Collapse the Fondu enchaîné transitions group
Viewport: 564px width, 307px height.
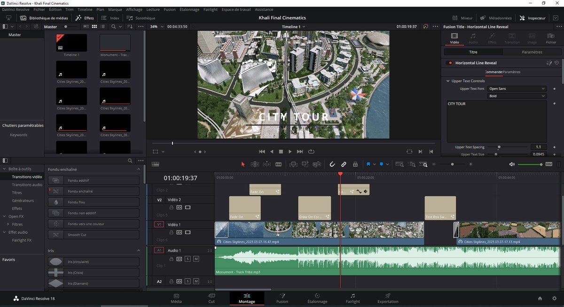(x=139, y=169)
